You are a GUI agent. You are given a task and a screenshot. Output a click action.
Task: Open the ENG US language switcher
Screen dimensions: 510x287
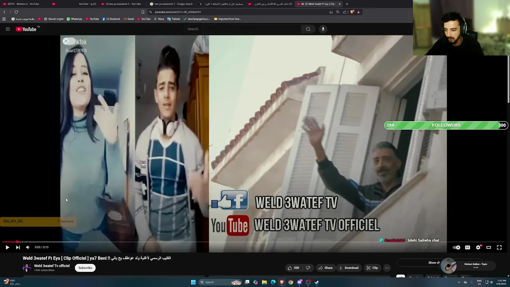click(479, 282)
